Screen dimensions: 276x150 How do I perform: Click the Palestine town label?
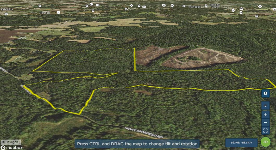coord(7,9)
